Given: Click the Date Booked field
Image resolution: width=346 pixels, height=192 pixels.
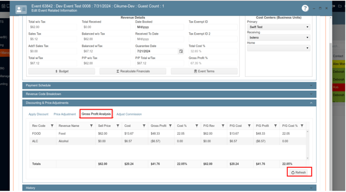Looking at the screenshot, I should 159,27.
